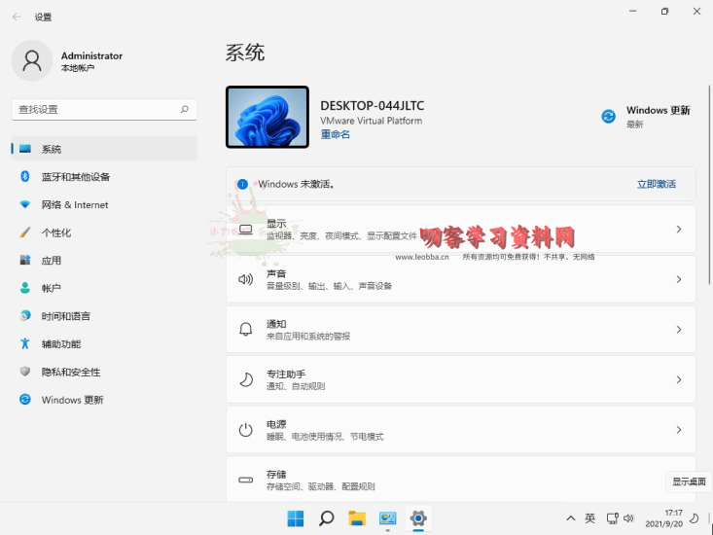This screenshot has width=713, height=535.
Task: Select 蓝牙和其他设备 in the sidebar
Action: coord(105,176)
